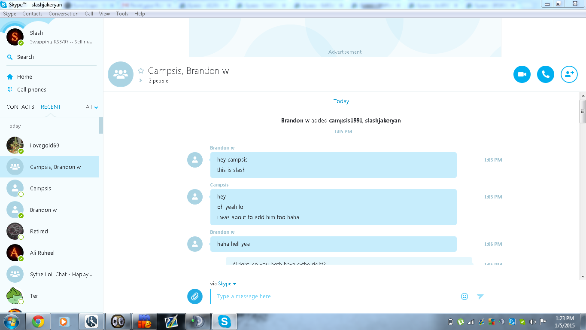Open the Contacts menu
Image resolution: width=586 pixels, height=330 pixels.
pos(32,14)
